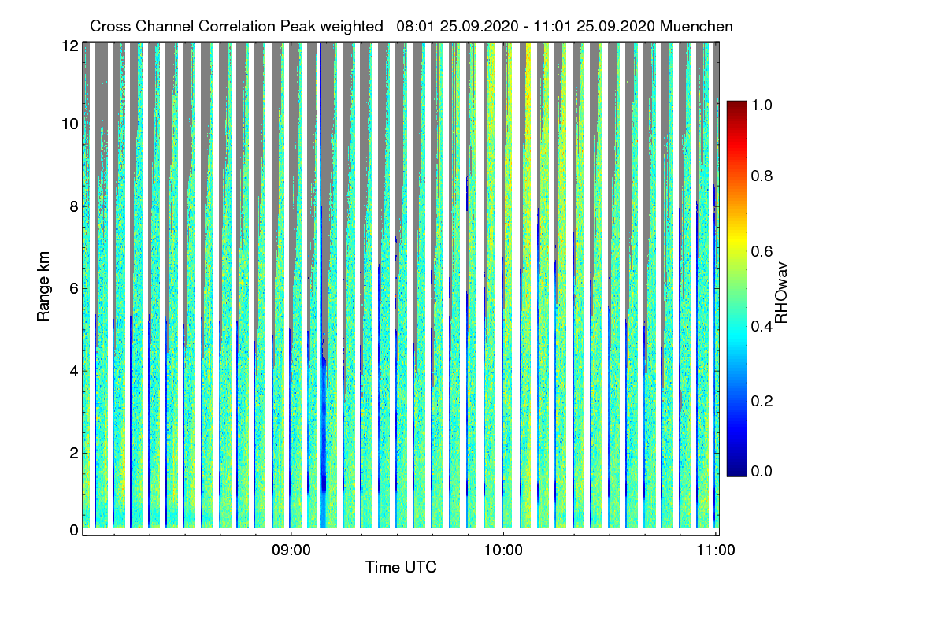Image resolution: width=945 pixels, height=630 pixels.
Task: Click the station name 'Muenchen' in title
Action: (697, 26)
